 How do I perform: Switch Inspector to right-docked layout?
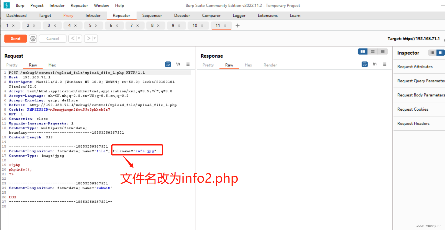(440, 53)
